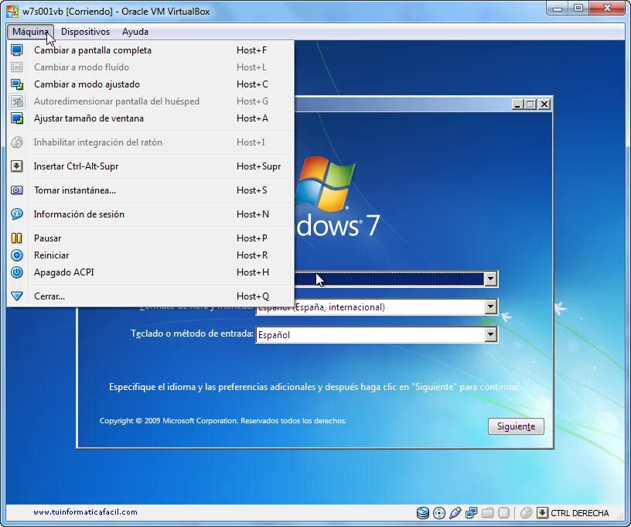Click the Insertar Ctrl-Alt-Supr arrow icon
631x527 pixels.
coord(17,166)
